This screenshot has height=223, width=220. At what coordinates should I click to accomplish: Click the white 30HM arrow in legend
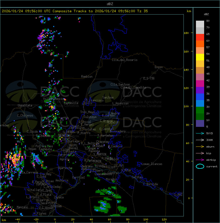click(200, 140)
